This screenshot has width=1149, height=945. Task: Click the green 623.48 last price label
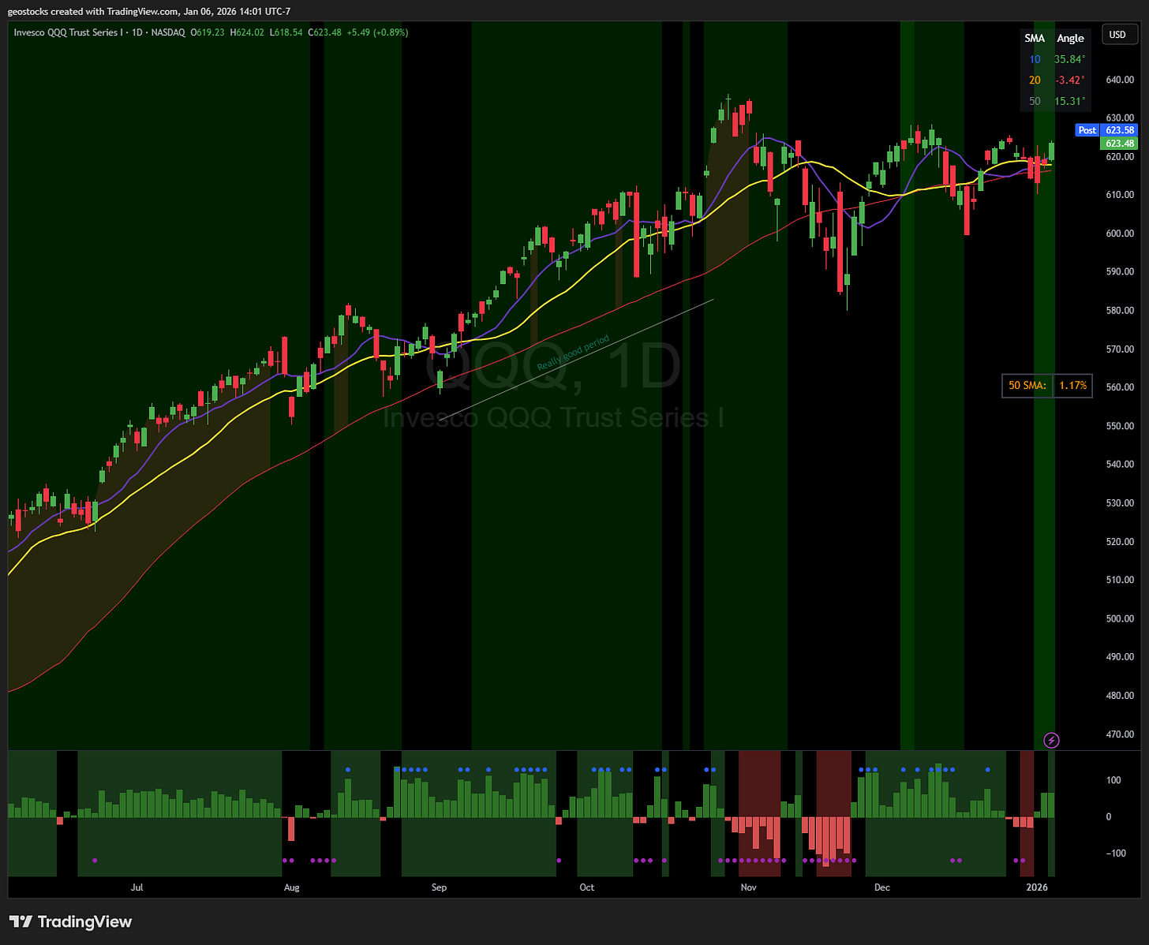pos(1119,143)
